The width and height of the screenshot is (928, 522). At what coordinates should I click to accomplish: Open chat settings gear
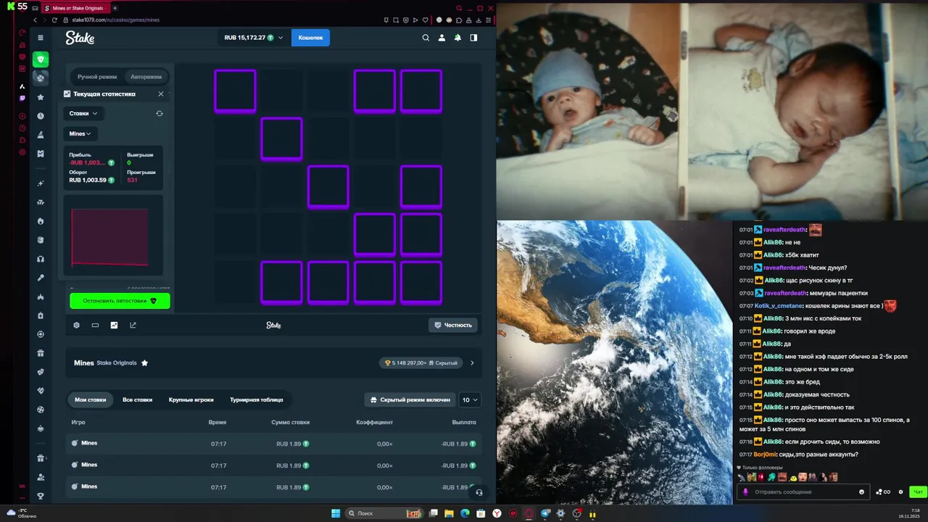(x=900, y=492)
